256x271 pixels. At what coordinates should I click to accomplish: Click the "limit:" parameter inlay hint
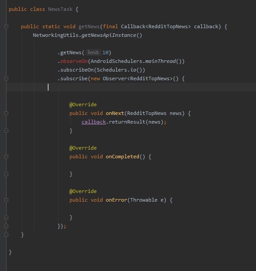(x=93, y=52)
